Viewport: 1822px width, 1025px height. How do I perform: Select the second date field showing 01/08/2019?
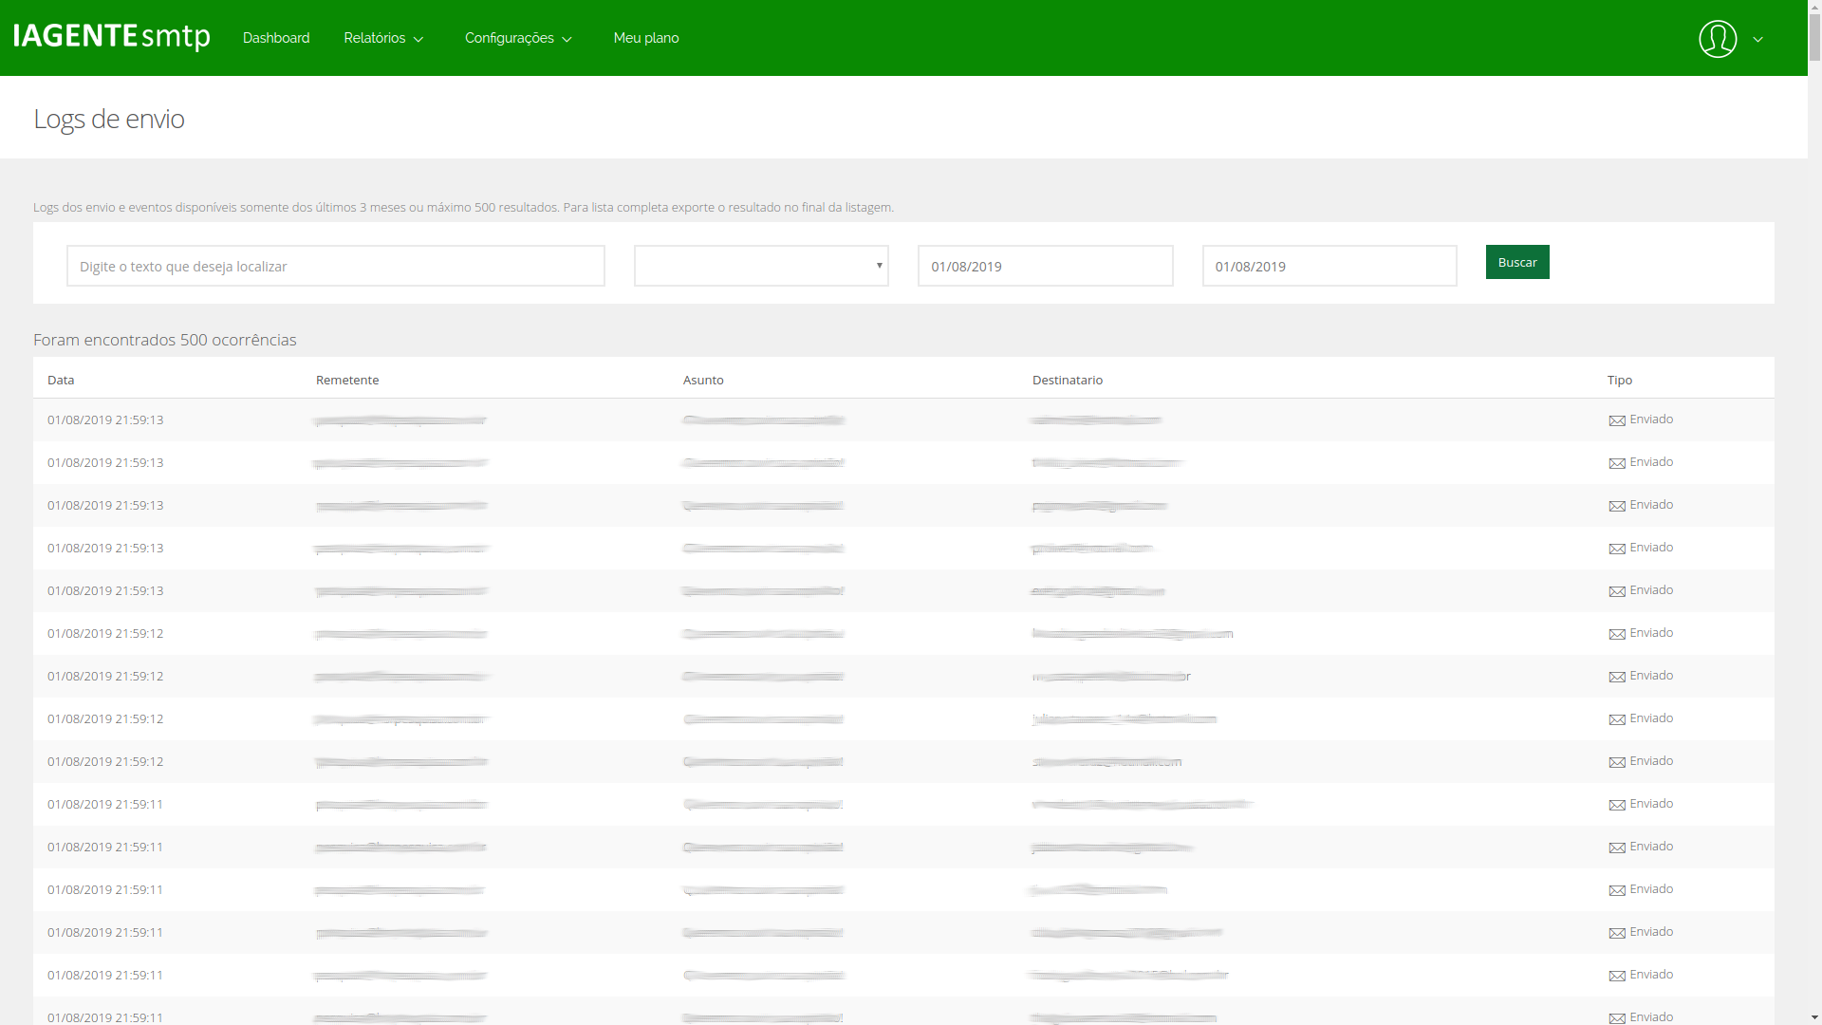tap(1329, 266)
